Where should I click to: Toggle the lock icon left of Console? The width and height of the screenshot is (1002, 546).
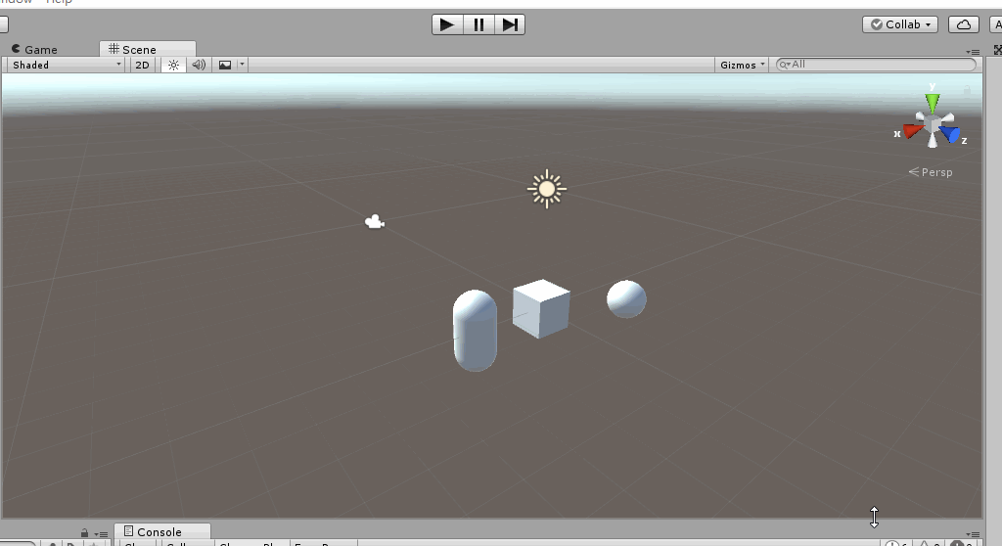tap(84, 533)
